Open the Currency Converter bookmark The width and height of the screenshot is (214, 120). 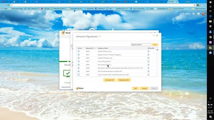coord(177,9)
